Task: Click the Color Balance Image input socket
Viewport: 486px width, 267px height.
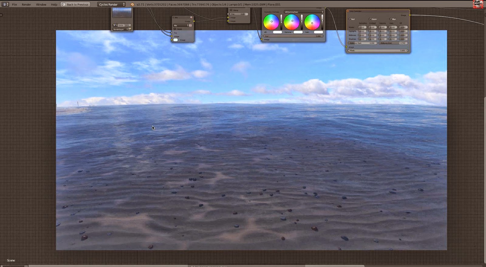Action: [262, 39]
